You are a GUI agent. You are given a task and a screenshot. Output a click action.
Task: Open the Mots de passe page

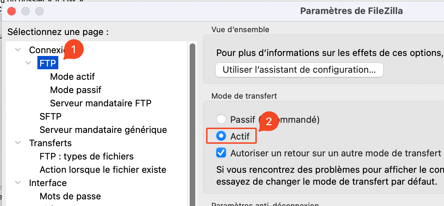[x=70, y=196]
